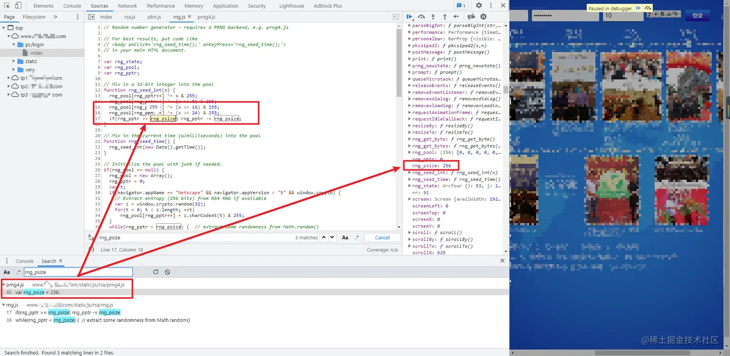Screen dimensions: 730x356
Task: Collapse the pc/login folder
Action: [14, 45]
